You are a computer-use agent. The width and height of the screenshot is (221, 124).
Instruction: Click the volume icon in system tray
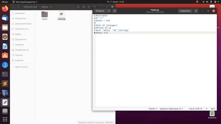(207, 2)
